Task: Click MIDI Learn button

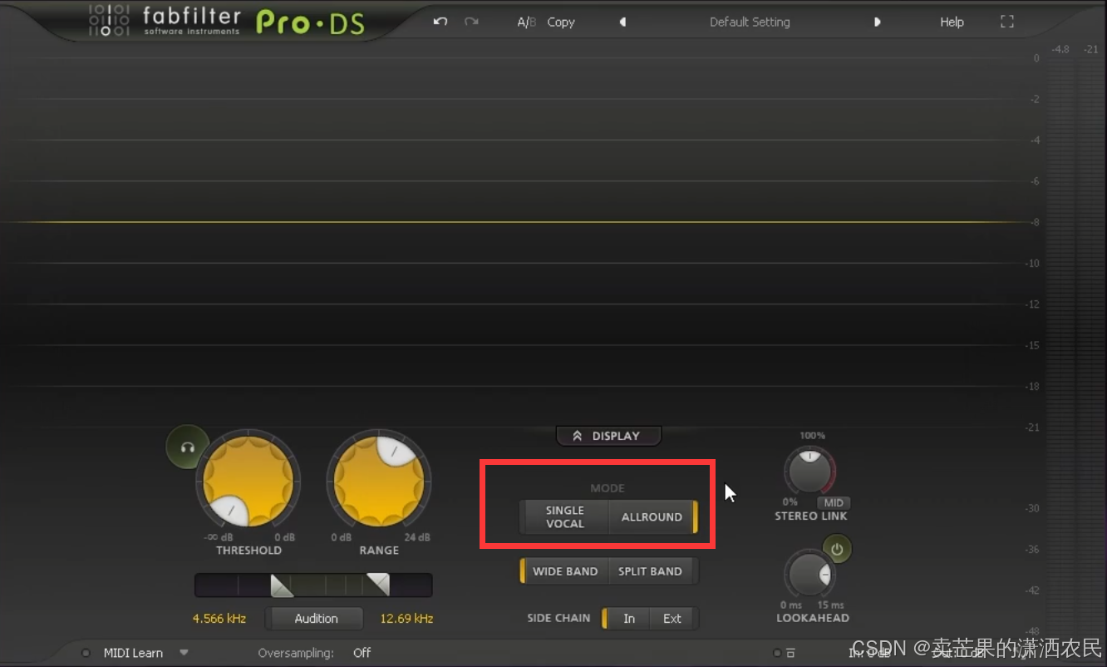Action: [133, 653]
